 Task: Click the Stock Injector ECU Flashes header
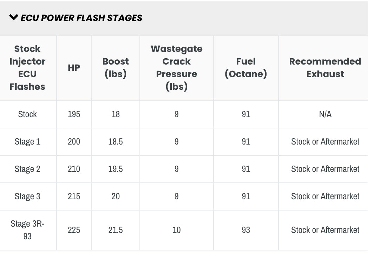27,68
